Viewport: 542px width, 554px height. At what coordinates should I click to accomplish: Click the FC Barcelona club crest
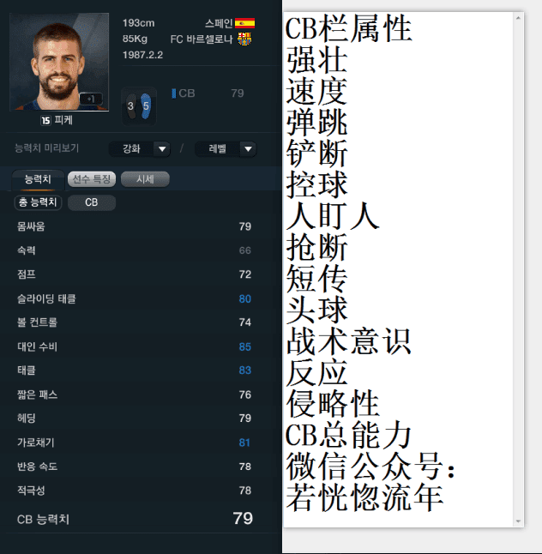pyautogui.click(x=244, y=39)
